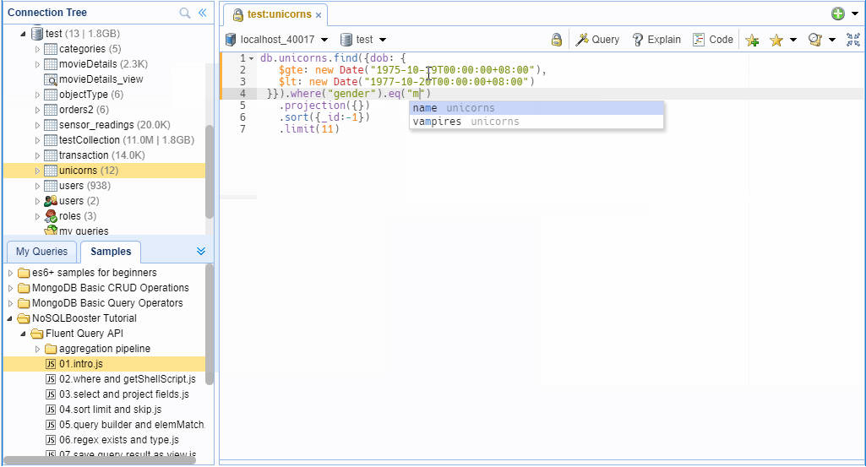Expand the categories collection
866x467 pixels.
pyautogui.click(x=37, y=49)
